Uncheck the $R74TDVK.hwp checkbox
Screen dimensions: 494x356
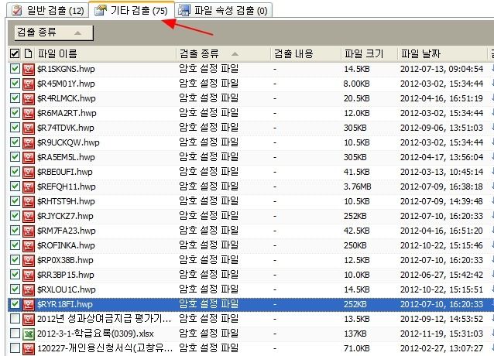[x=15, y=128]
